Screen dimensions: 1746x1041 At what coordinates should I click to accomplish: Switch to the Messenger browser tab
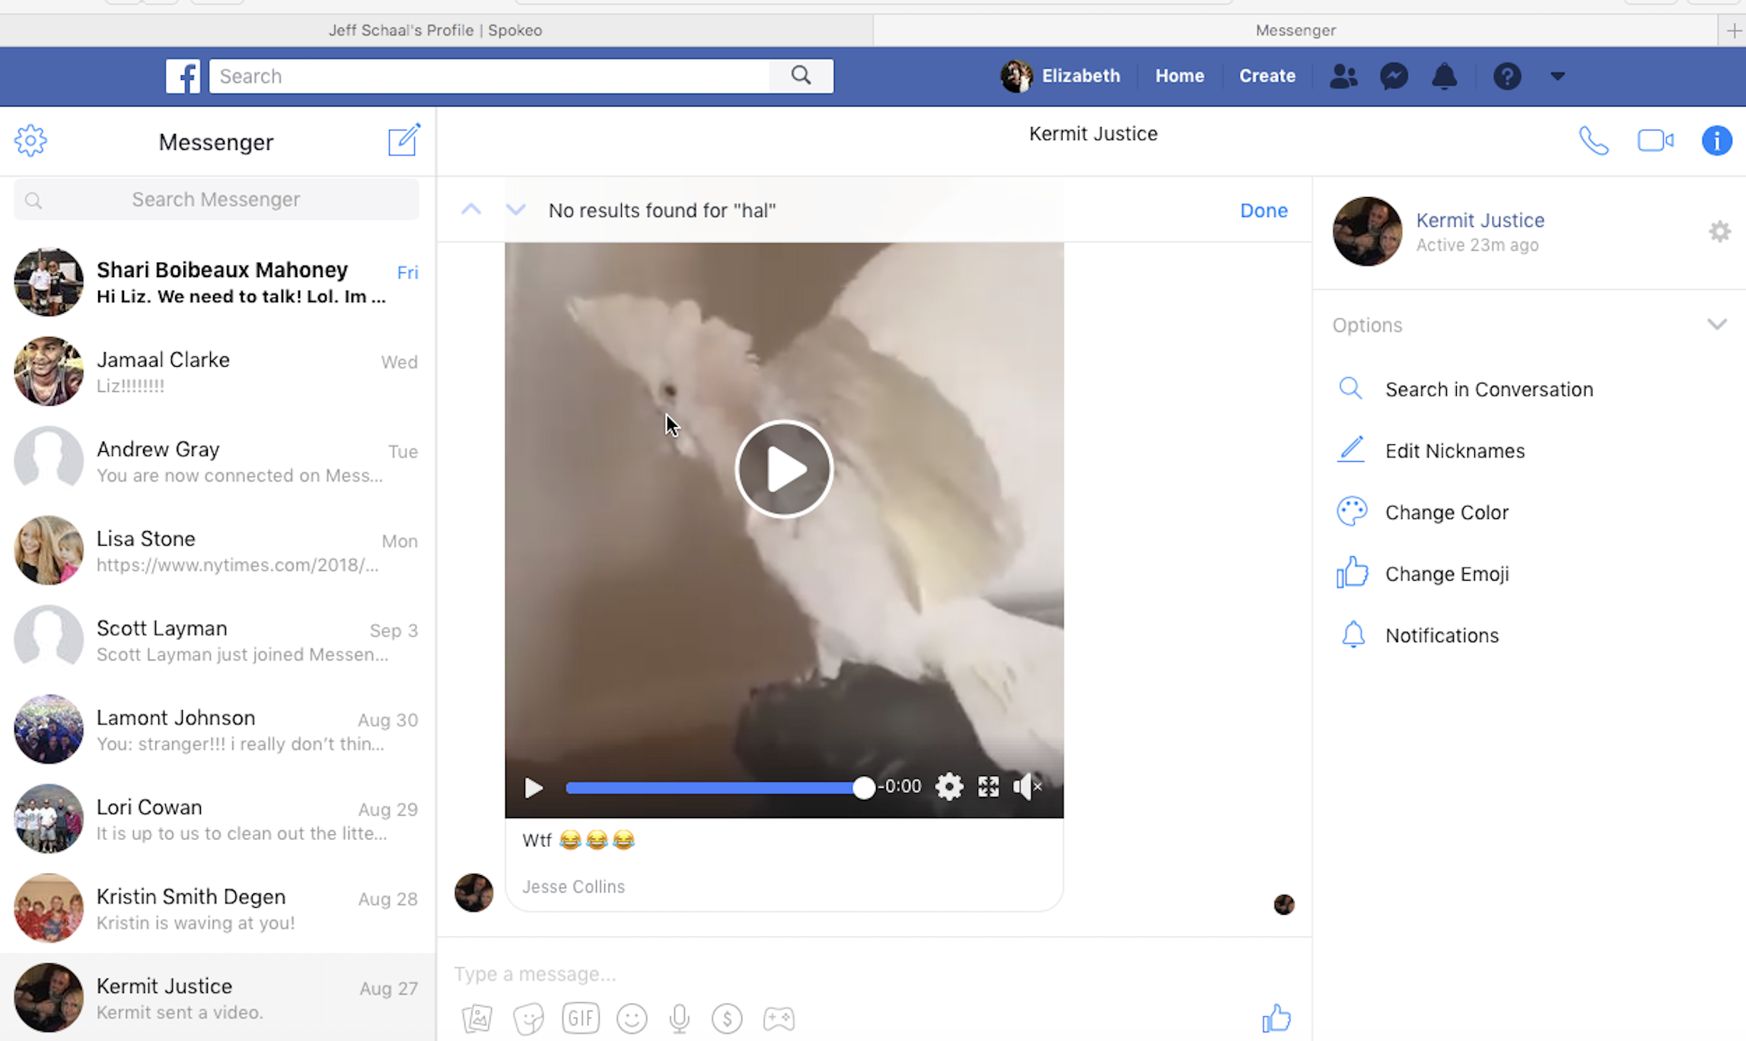tap(1295, 30)
